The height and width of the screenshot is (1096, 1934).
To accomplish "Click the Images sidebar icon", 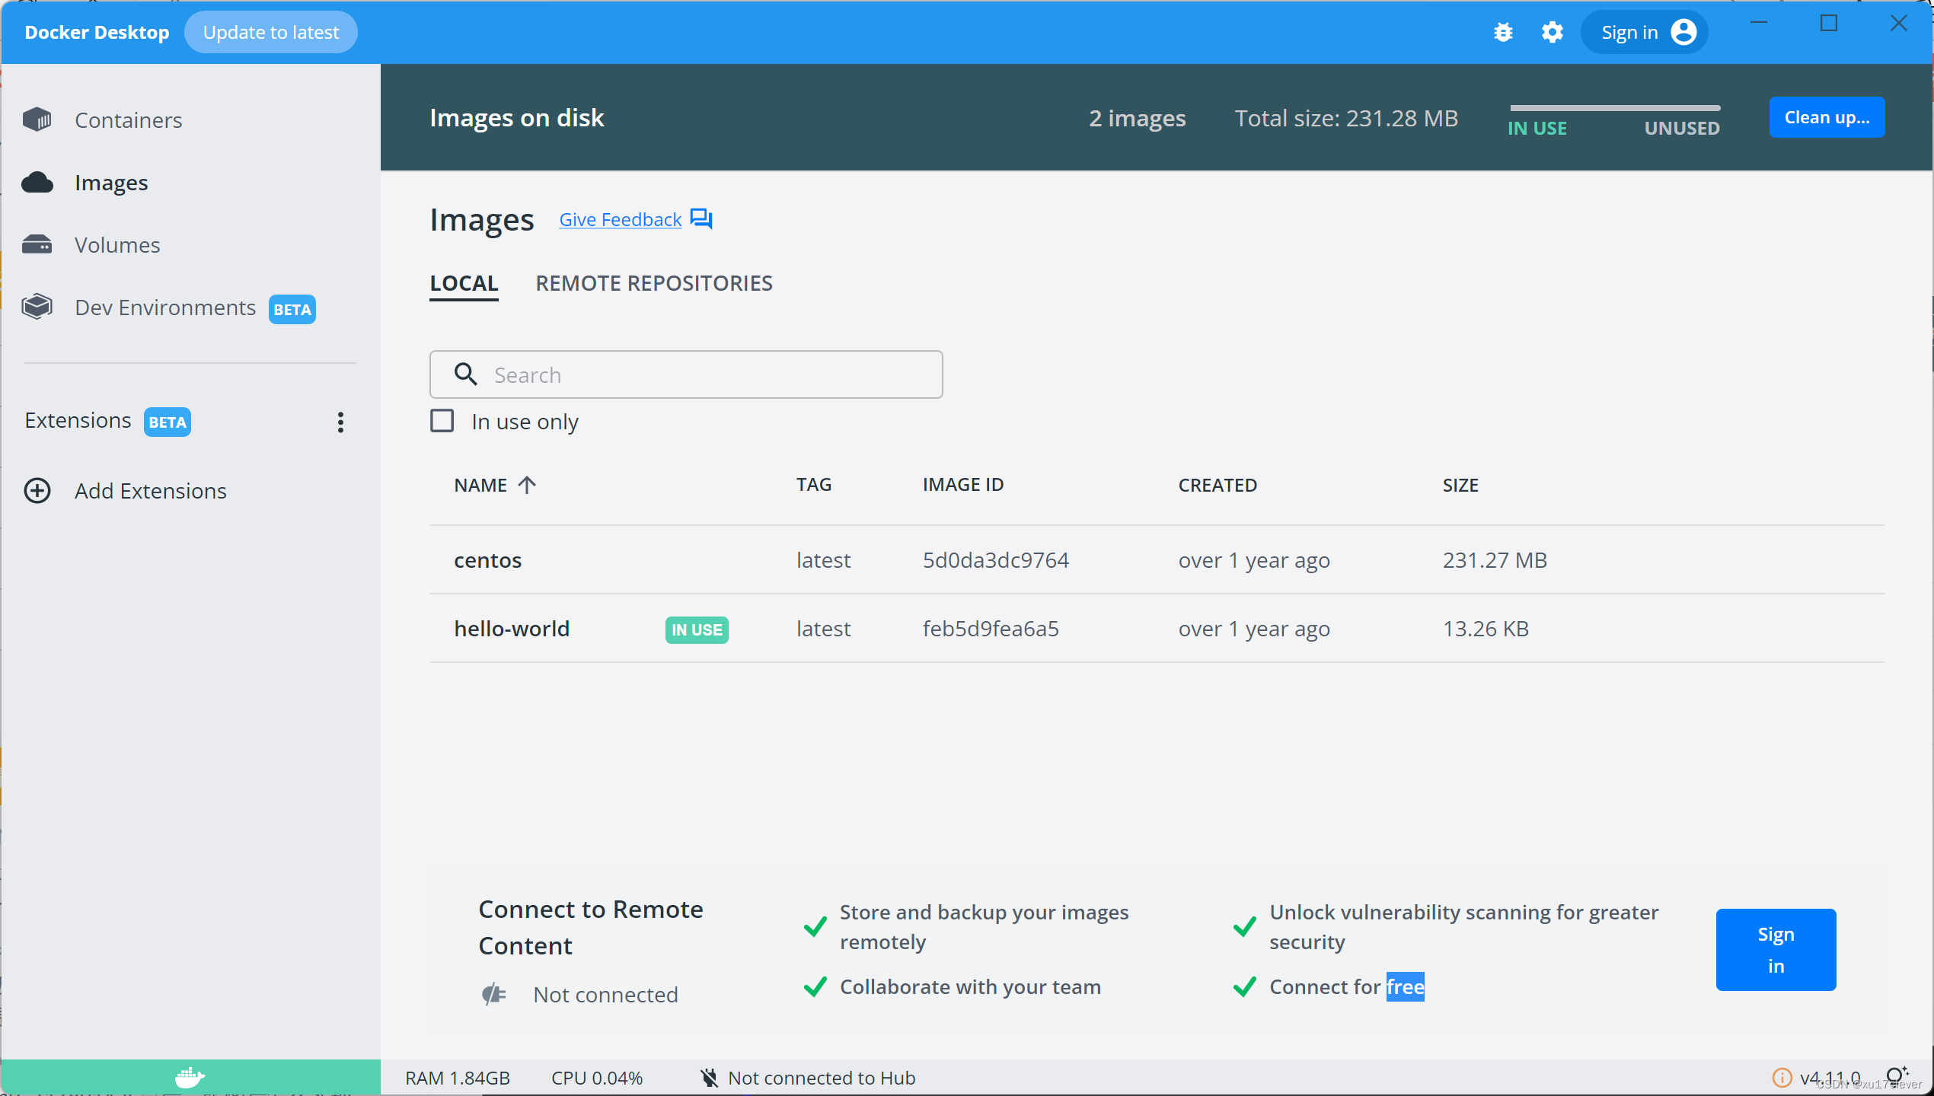I will (40, 182).
